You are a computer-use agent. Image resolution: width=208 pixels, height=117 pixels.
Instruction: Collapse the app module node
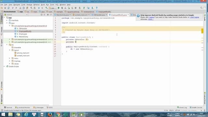pos(4,18)
